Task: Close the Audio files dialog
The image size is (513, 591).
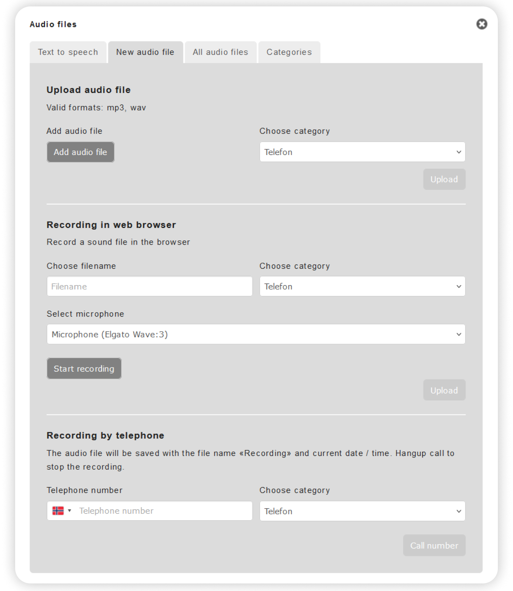Action: click(x=482, y=24)
